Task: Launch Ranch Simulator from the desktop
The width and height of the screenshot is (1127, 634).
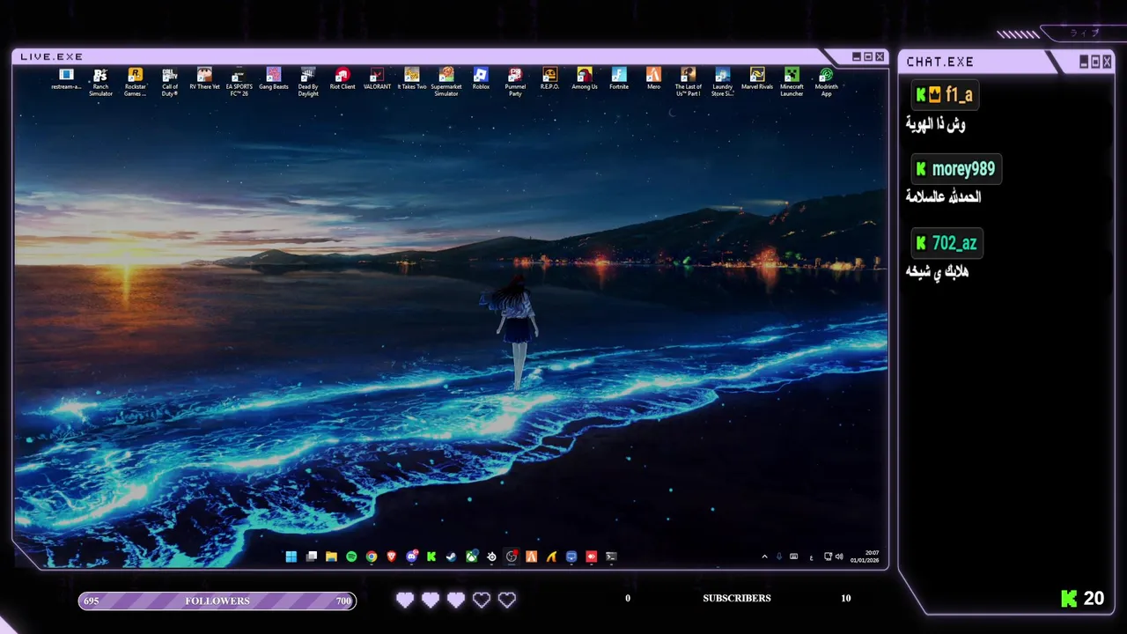Action: tap(100, 82)
